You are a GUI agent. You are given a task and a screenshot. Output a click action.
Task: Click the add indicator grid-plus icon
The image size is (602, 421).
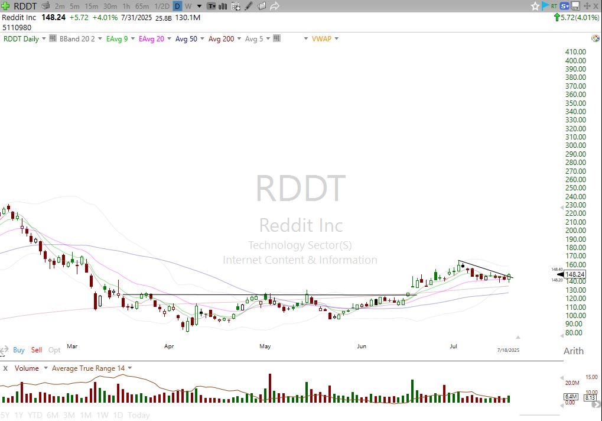click(x=236, y=6)
